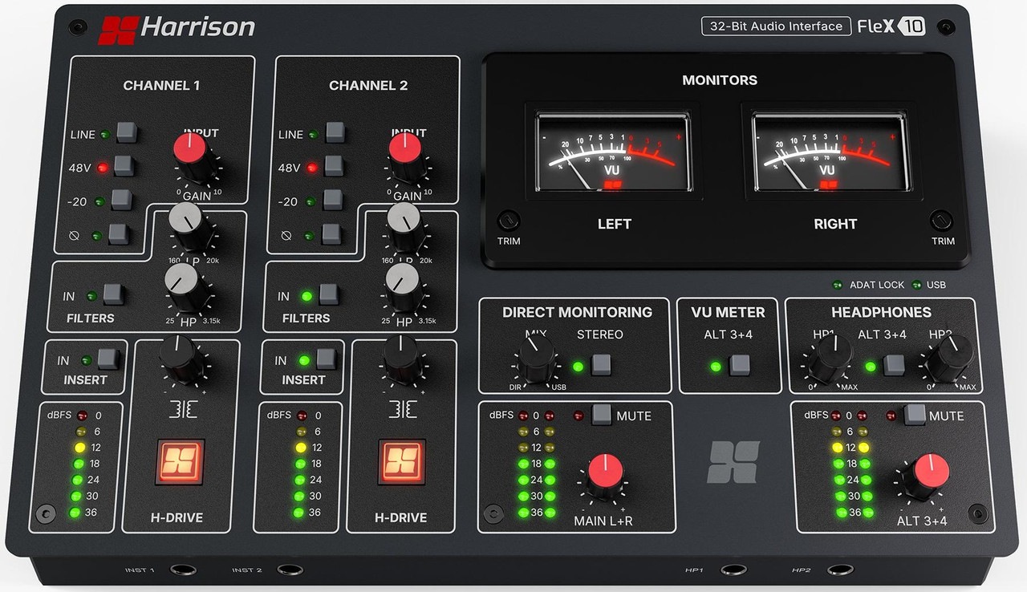Click the Channel 2 HP filter knob
Image resolution: width=1027 pixels, height=592 pixels.
(403, 289)
